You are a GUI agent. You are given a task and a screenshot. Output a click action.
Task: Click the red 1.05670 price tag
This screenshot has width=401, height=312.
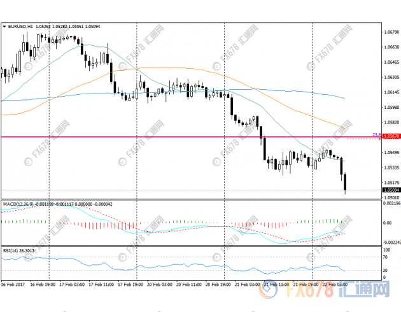[x=391, y=137]
